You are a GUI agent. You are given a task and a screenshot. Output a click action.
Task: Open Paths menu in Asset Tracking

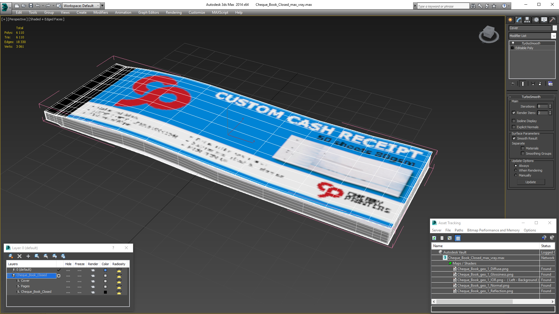(459, 230)
